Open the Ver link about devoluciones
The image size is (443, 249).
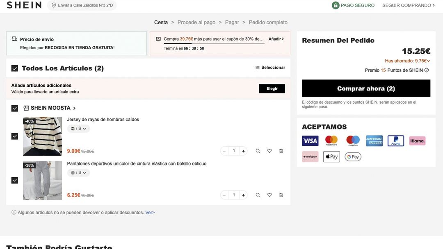[151, 212]
